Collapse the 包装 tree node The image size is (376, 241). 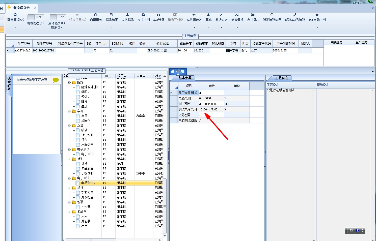coord(69,202)
